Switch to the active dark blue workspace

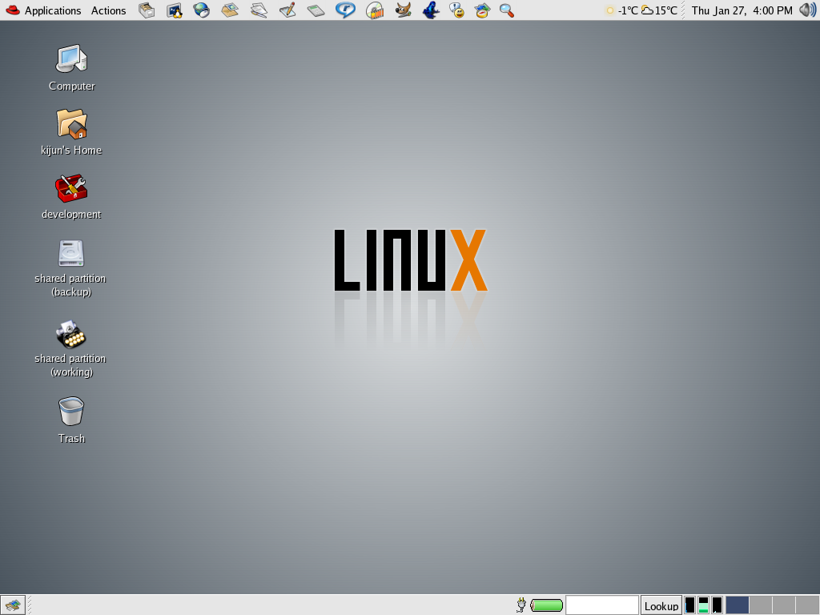click(737, 605)
